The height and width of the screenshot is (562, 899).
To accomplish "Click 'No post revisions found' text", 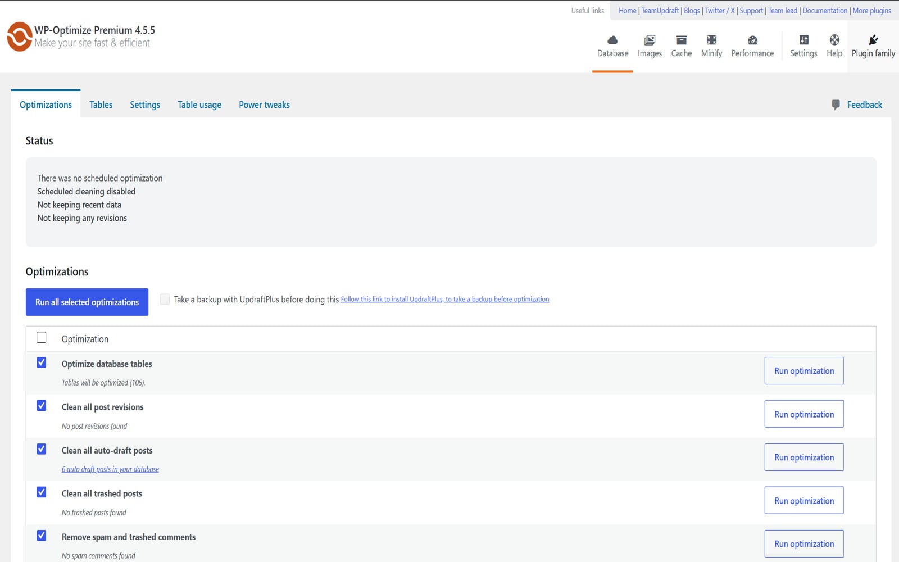I will (94, 426).
